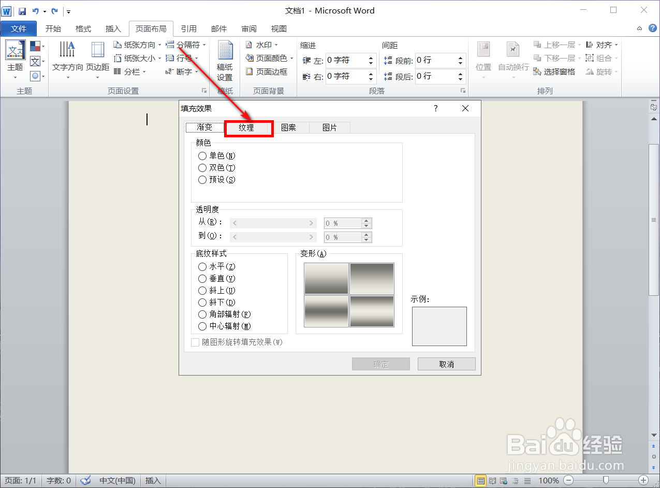Viewport: 660px width, 488px height.
Task: Enable 随图形旋转填充效果 checkbox
Action: 195,342
